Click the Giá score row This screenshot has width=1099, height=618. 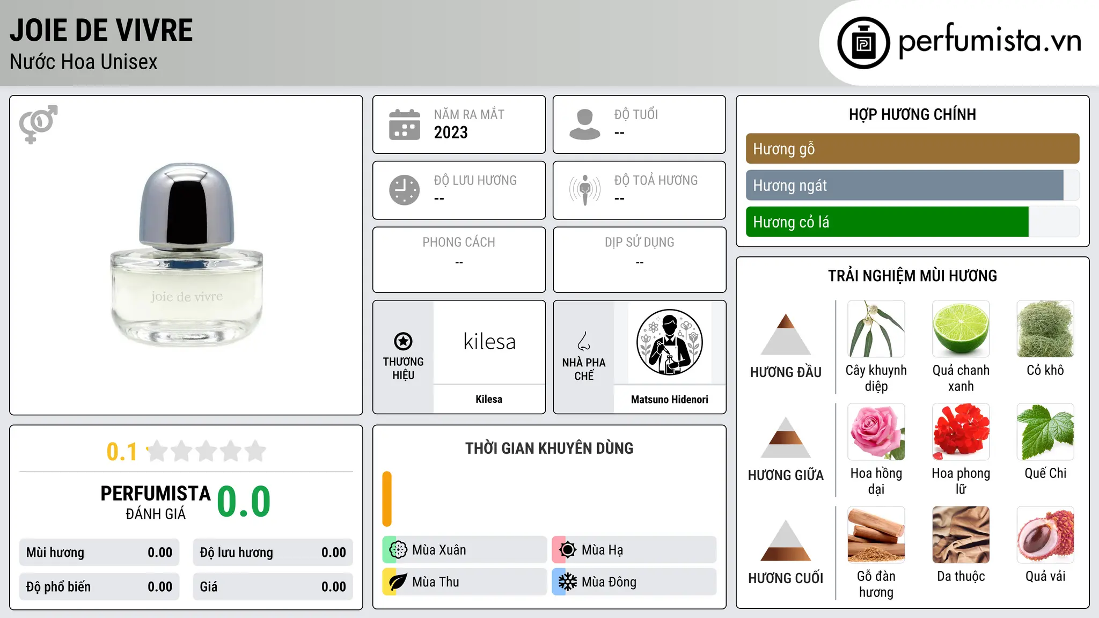273,587
